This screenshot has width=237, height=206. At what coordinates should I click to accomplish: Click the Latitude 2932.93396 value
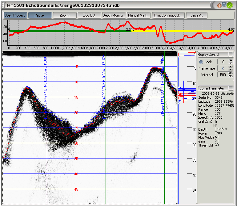tap(224, 101)
